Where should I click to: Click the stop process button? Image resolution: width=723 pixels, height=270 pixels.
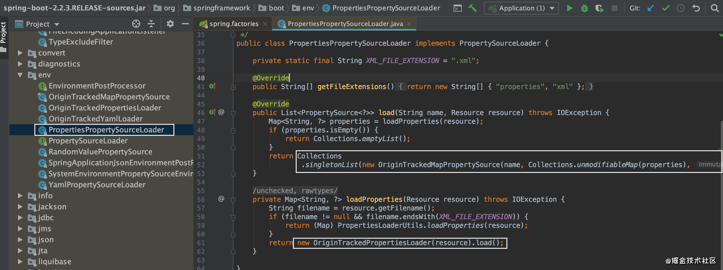(x=614, y=8)
